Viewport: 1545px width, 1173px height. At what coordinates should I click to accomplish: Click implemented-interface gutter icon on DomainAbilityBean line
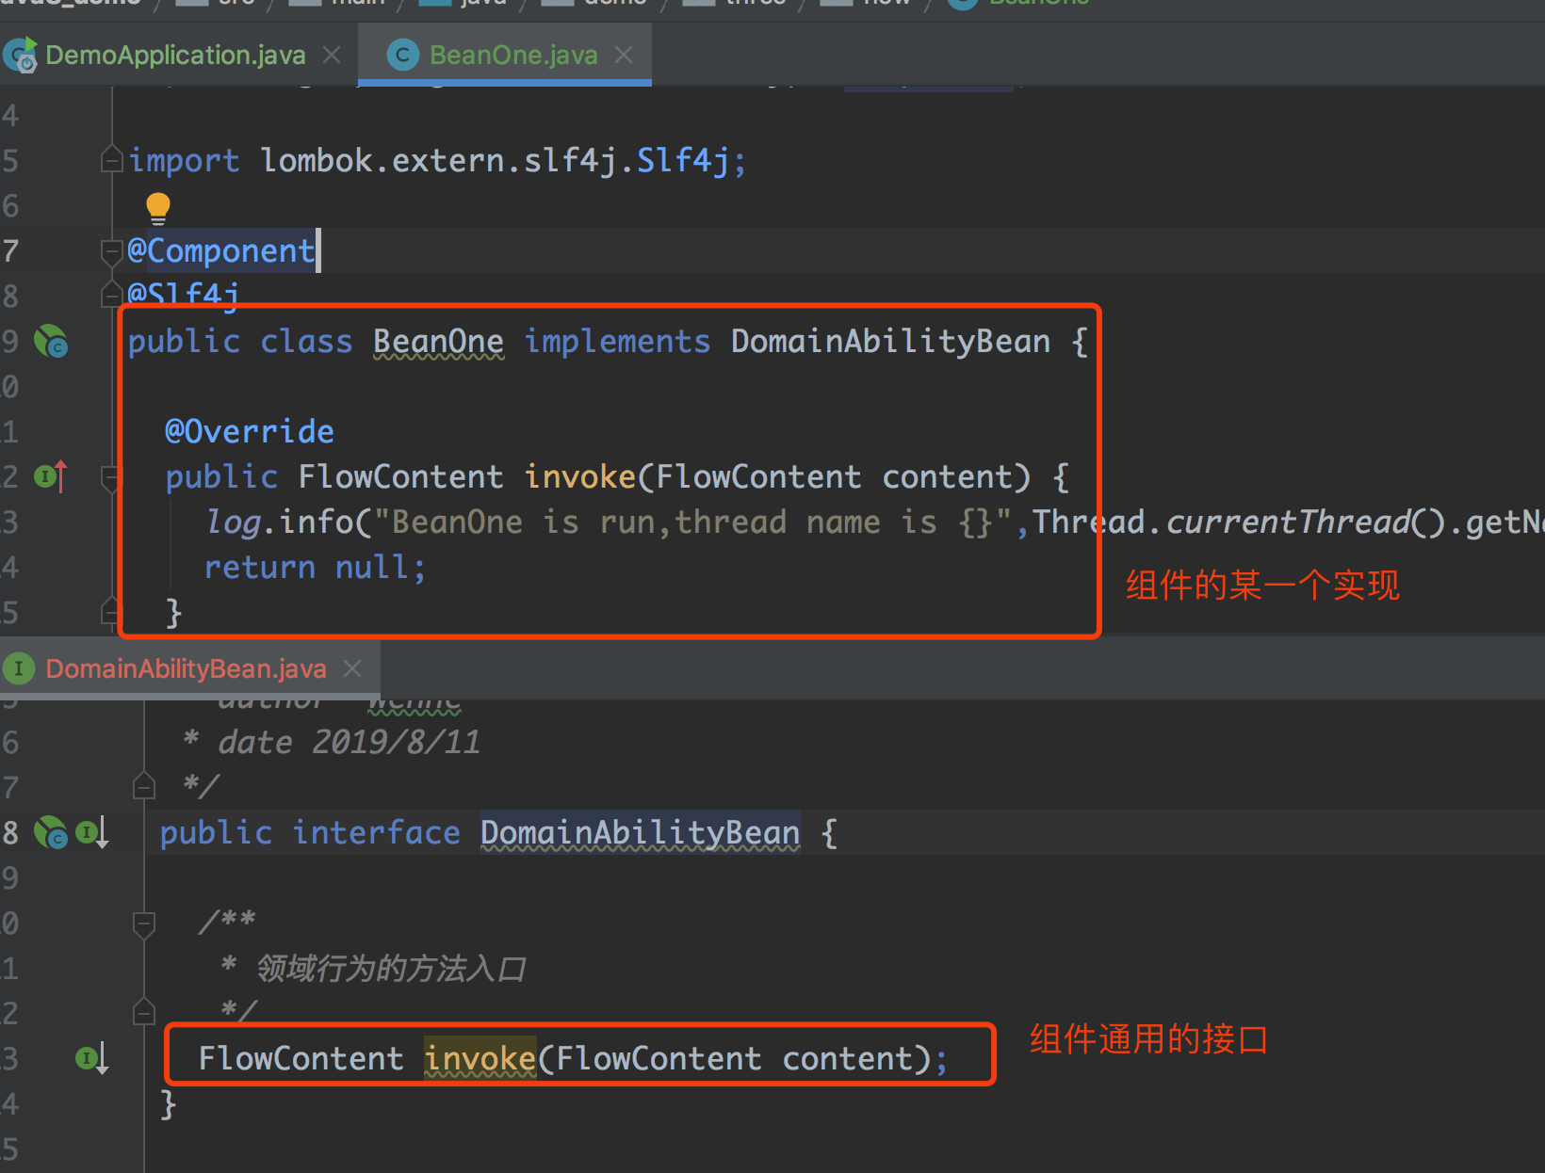[92, 833]
